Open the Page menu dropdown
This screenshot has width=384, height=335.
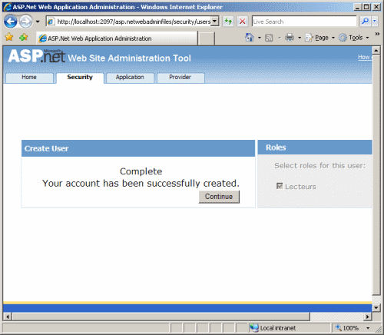tap(320, 38)
